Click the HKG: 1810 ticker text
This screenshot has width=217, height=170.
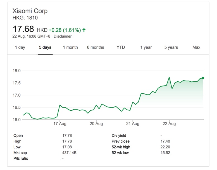click(25, 18)
